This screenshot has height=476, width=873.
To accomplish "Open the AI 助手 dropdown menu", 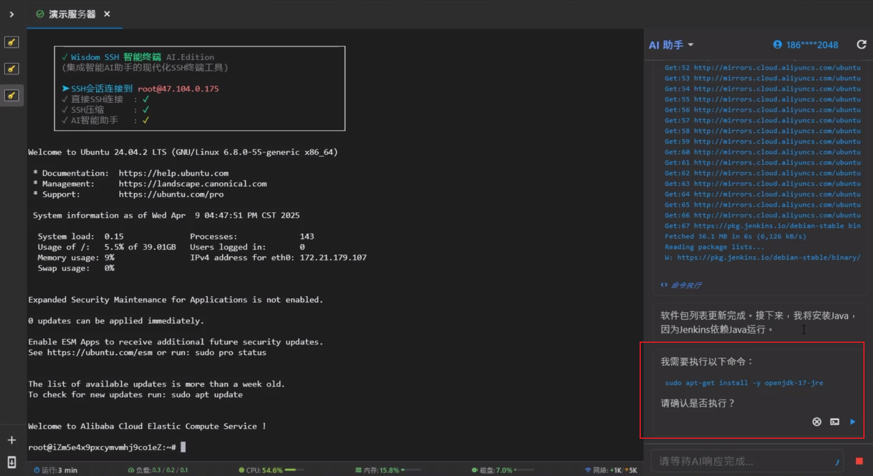I will point(671,45).
